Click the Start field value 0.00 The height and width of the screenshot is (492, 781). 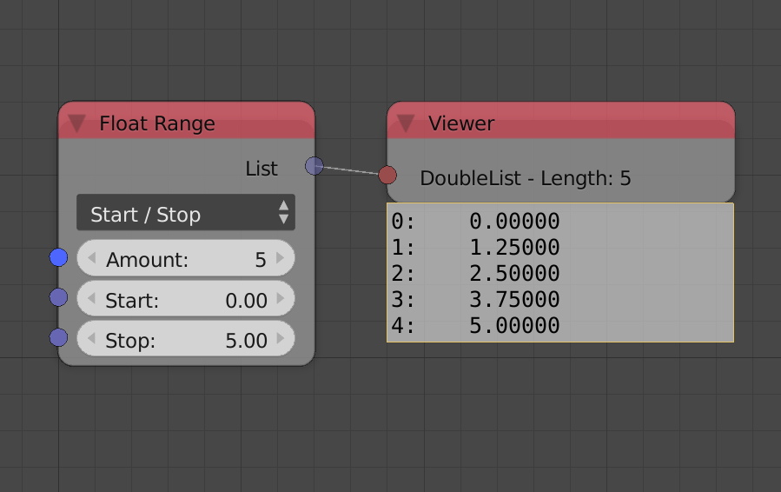[x=246, y=301]
